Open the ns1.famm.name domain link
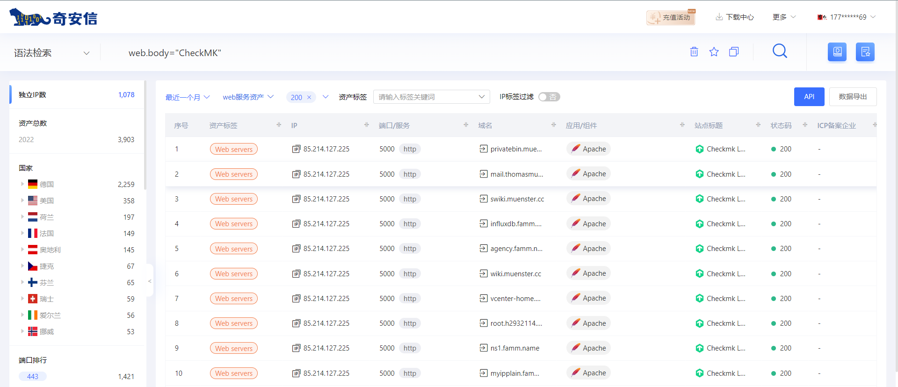The height and width of the screenshot is (387, 898). pos(514,348)
